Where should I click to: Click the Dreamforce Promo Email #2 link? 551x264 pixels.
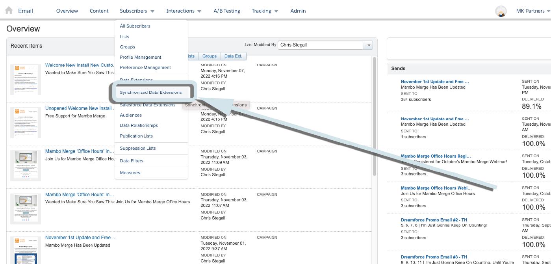click(x=434, y=220)
